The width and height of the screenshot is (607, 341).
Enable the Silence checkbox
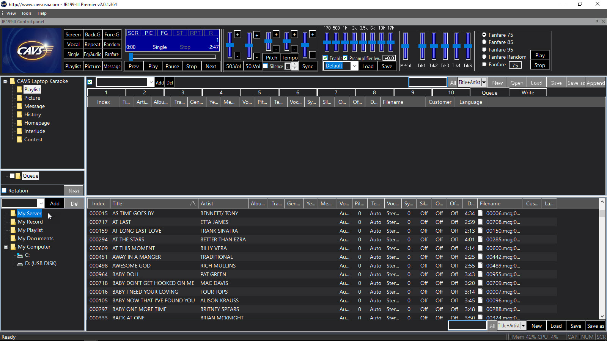[x=266, y=66]
